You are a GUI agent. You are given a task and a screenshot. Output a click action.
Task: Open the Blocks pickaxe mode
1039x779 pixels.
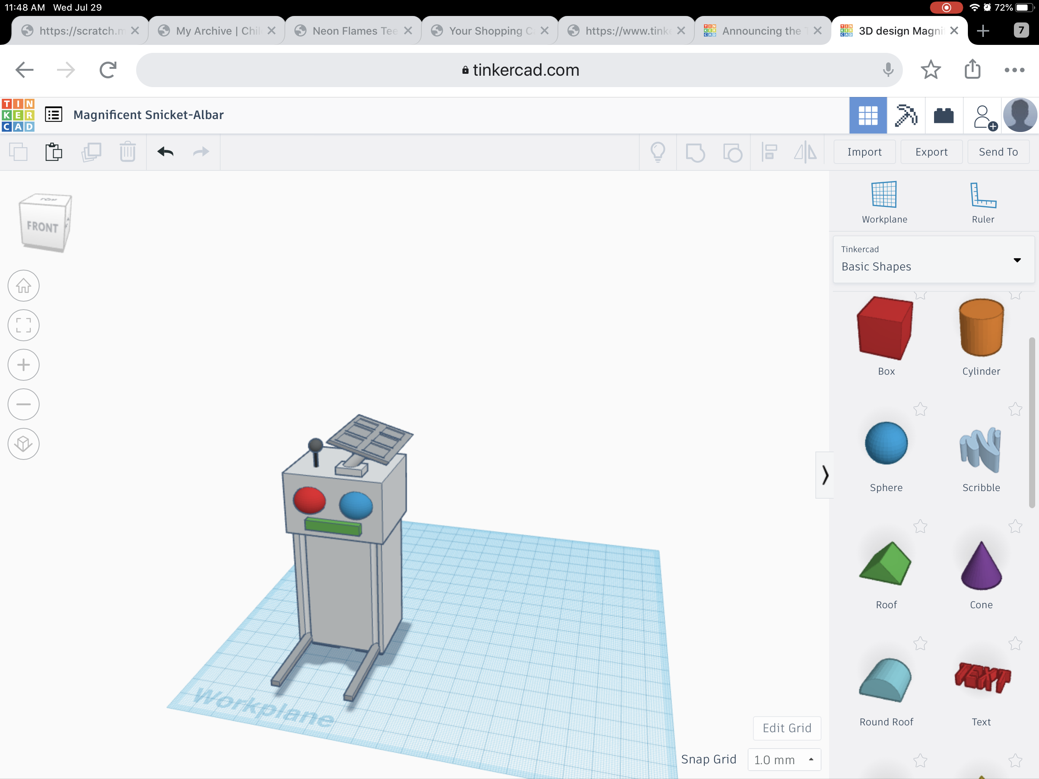click(x=906, y=116)
